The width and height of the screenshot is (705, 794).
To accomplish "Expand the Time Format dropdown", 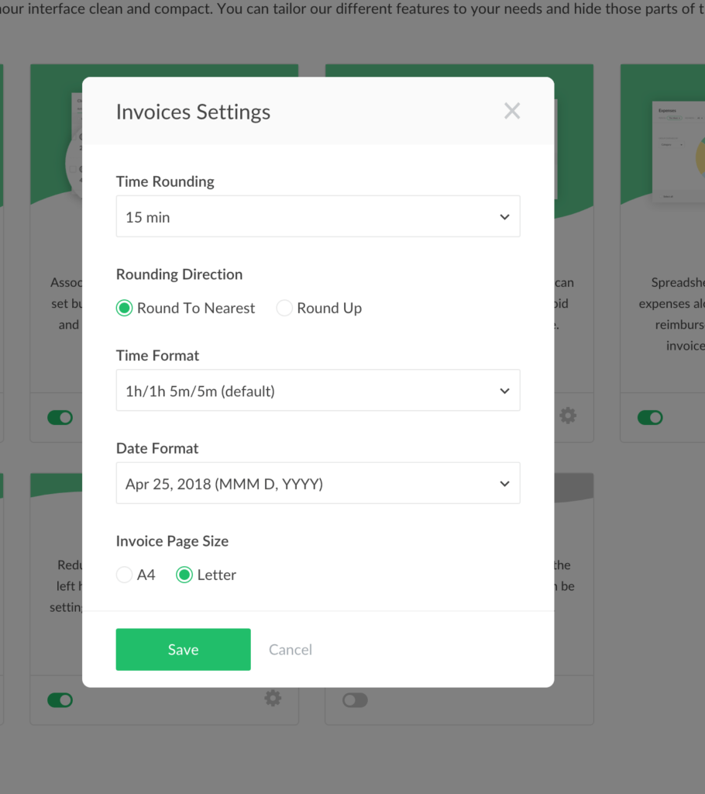I will tap(318, 391).
